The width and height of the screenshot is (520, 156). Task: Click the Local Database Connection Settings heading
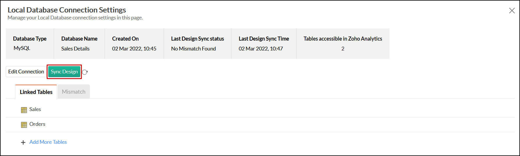click(x=67, y=10)
